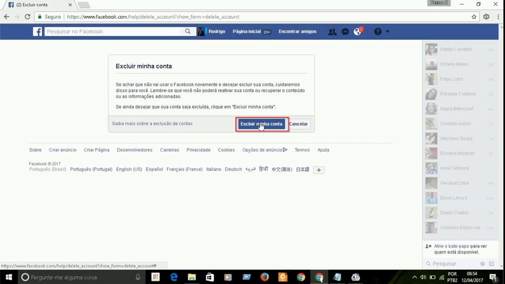Viewport: 505px width, 284px height.
Task: Open Encontrar amigos
Action: tap(297, 32)
